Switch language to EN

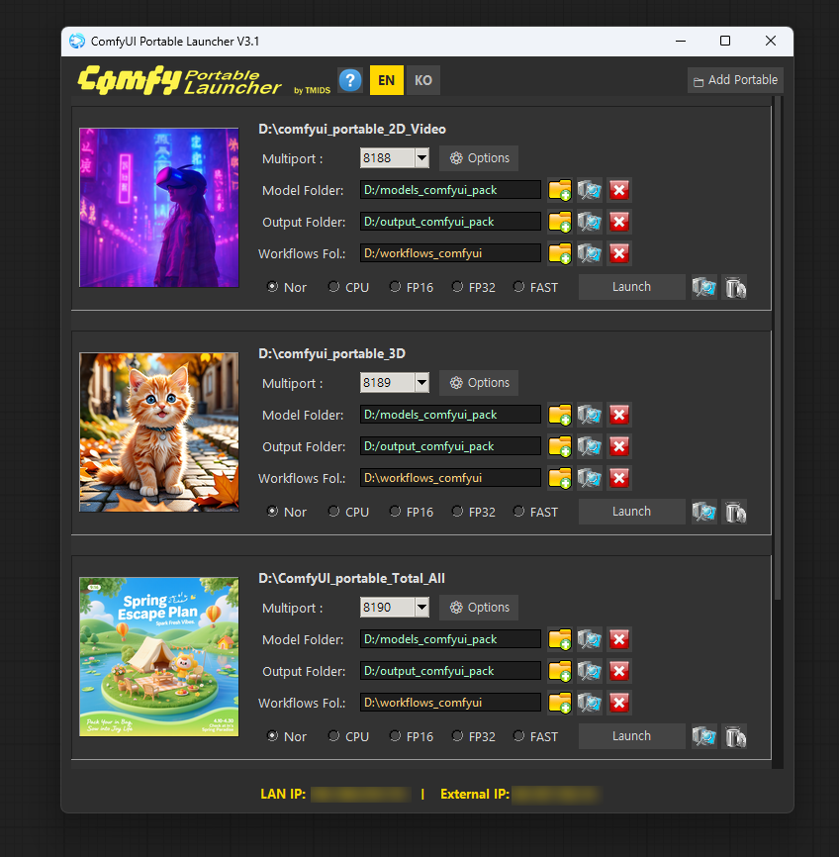pyautogui.click(x=387, y=80)
